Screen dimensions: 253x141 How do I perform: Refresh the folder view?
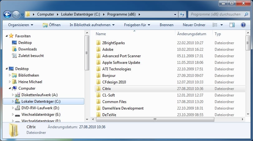[x=182, y=15]
